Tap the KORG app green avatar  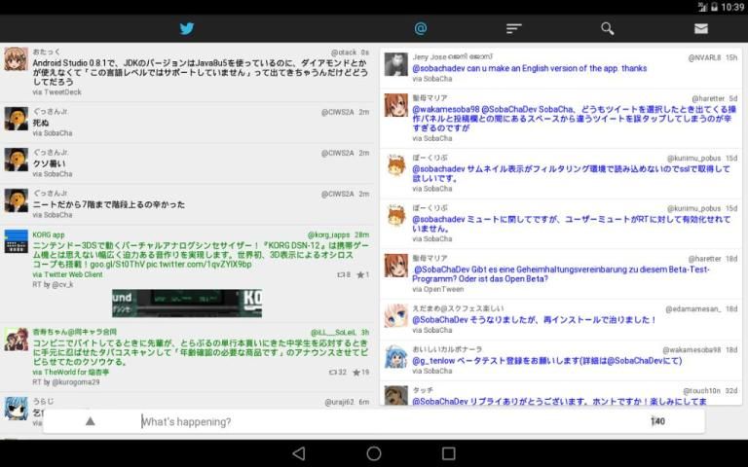(16, 242)
